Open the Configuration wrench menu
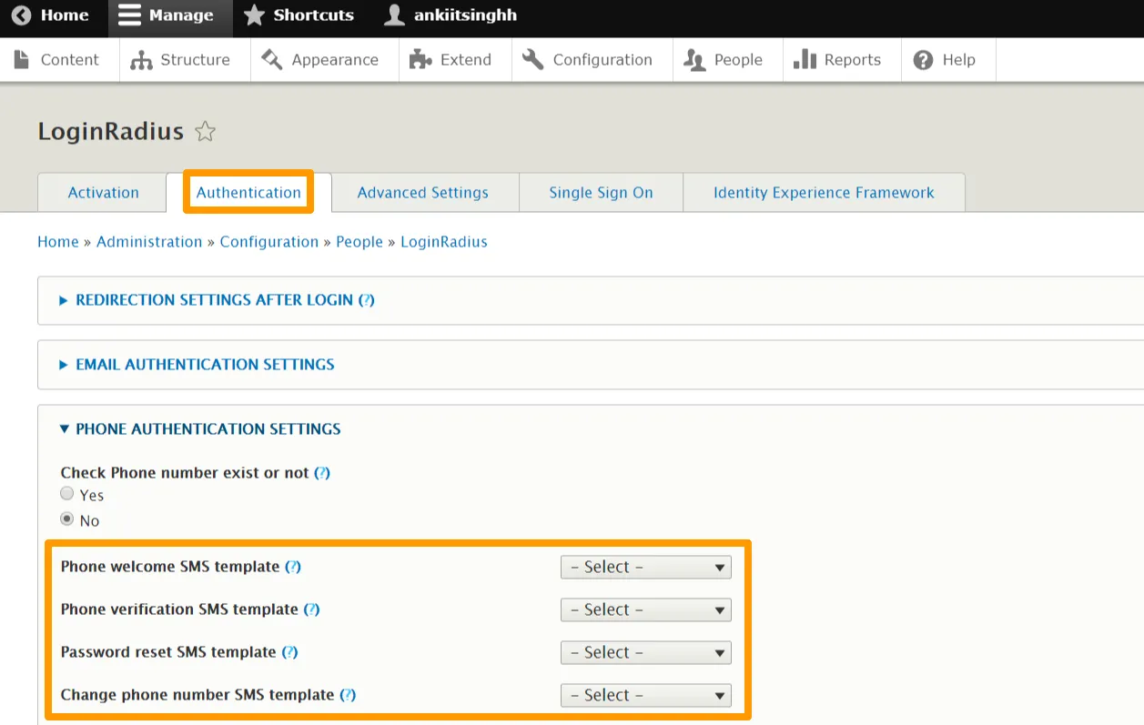Image resolution: width=1144 pixels, height=725 pixels. (587, 60)
